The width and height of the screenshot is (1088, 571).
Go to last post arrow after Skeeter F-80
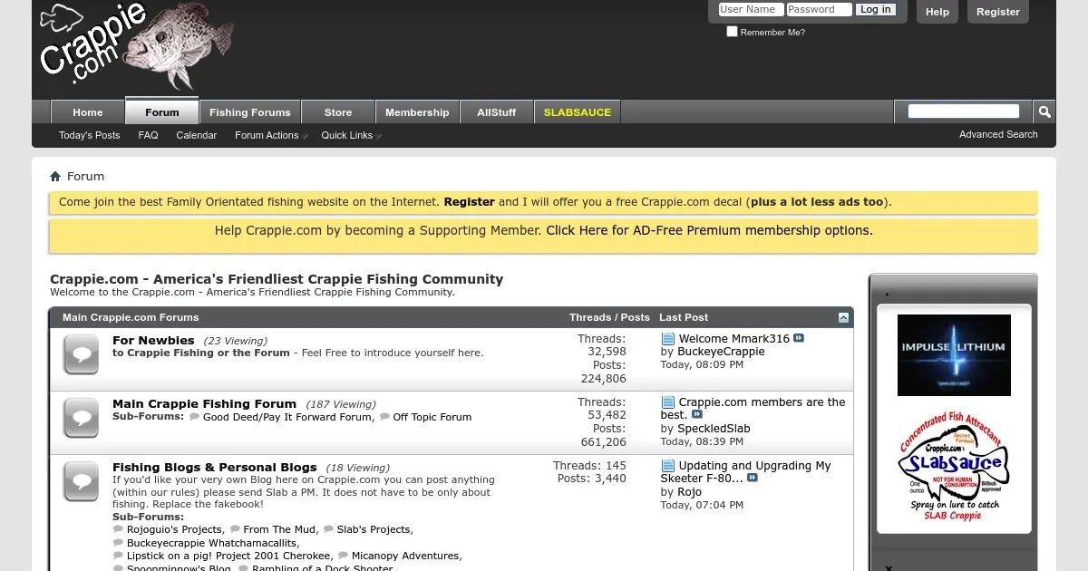click(x=753, y=478)
